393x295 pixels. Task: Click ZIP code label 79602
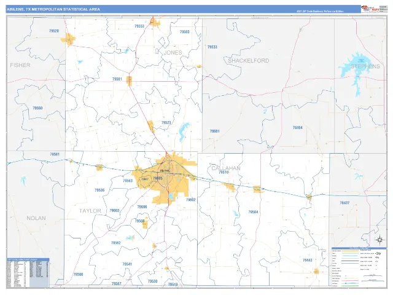click(x=191, y=200)
